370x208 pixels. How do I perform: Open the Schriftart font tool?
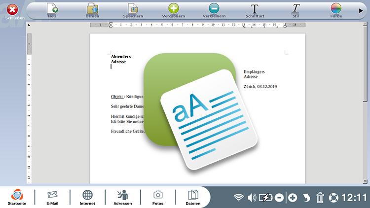click(x=255, y=11)
